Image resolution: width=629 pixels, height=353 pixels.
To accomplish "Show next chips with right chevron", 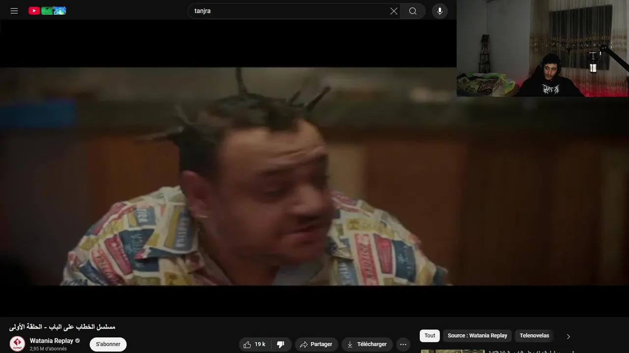I will [569, 336].
